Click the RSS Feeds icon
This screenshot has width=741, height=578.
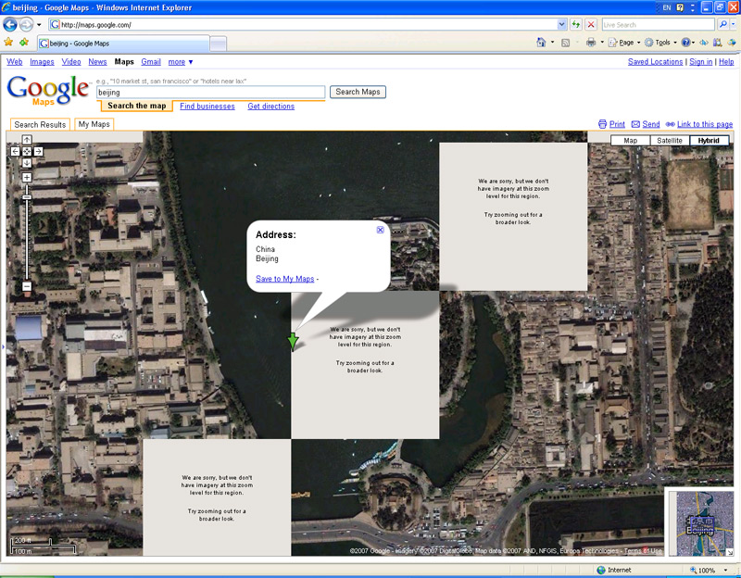565,43
